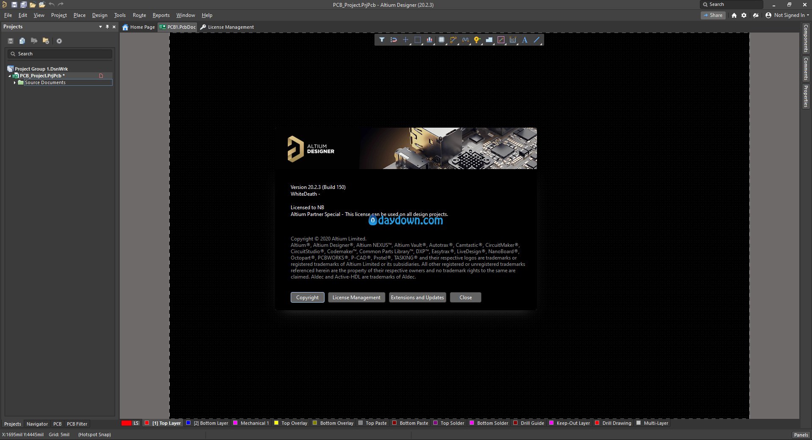Open the Projects panel dropdown arrow
The image size is (812, 440).
click(x=100, y=27)
